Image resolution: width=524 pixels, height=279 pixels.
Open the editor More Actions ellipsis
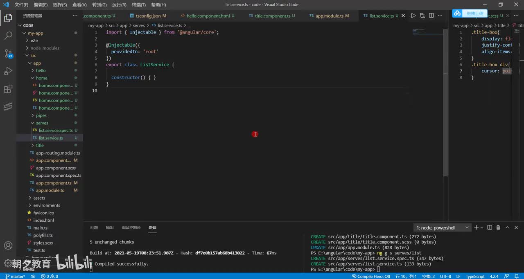tap(440, 16)
